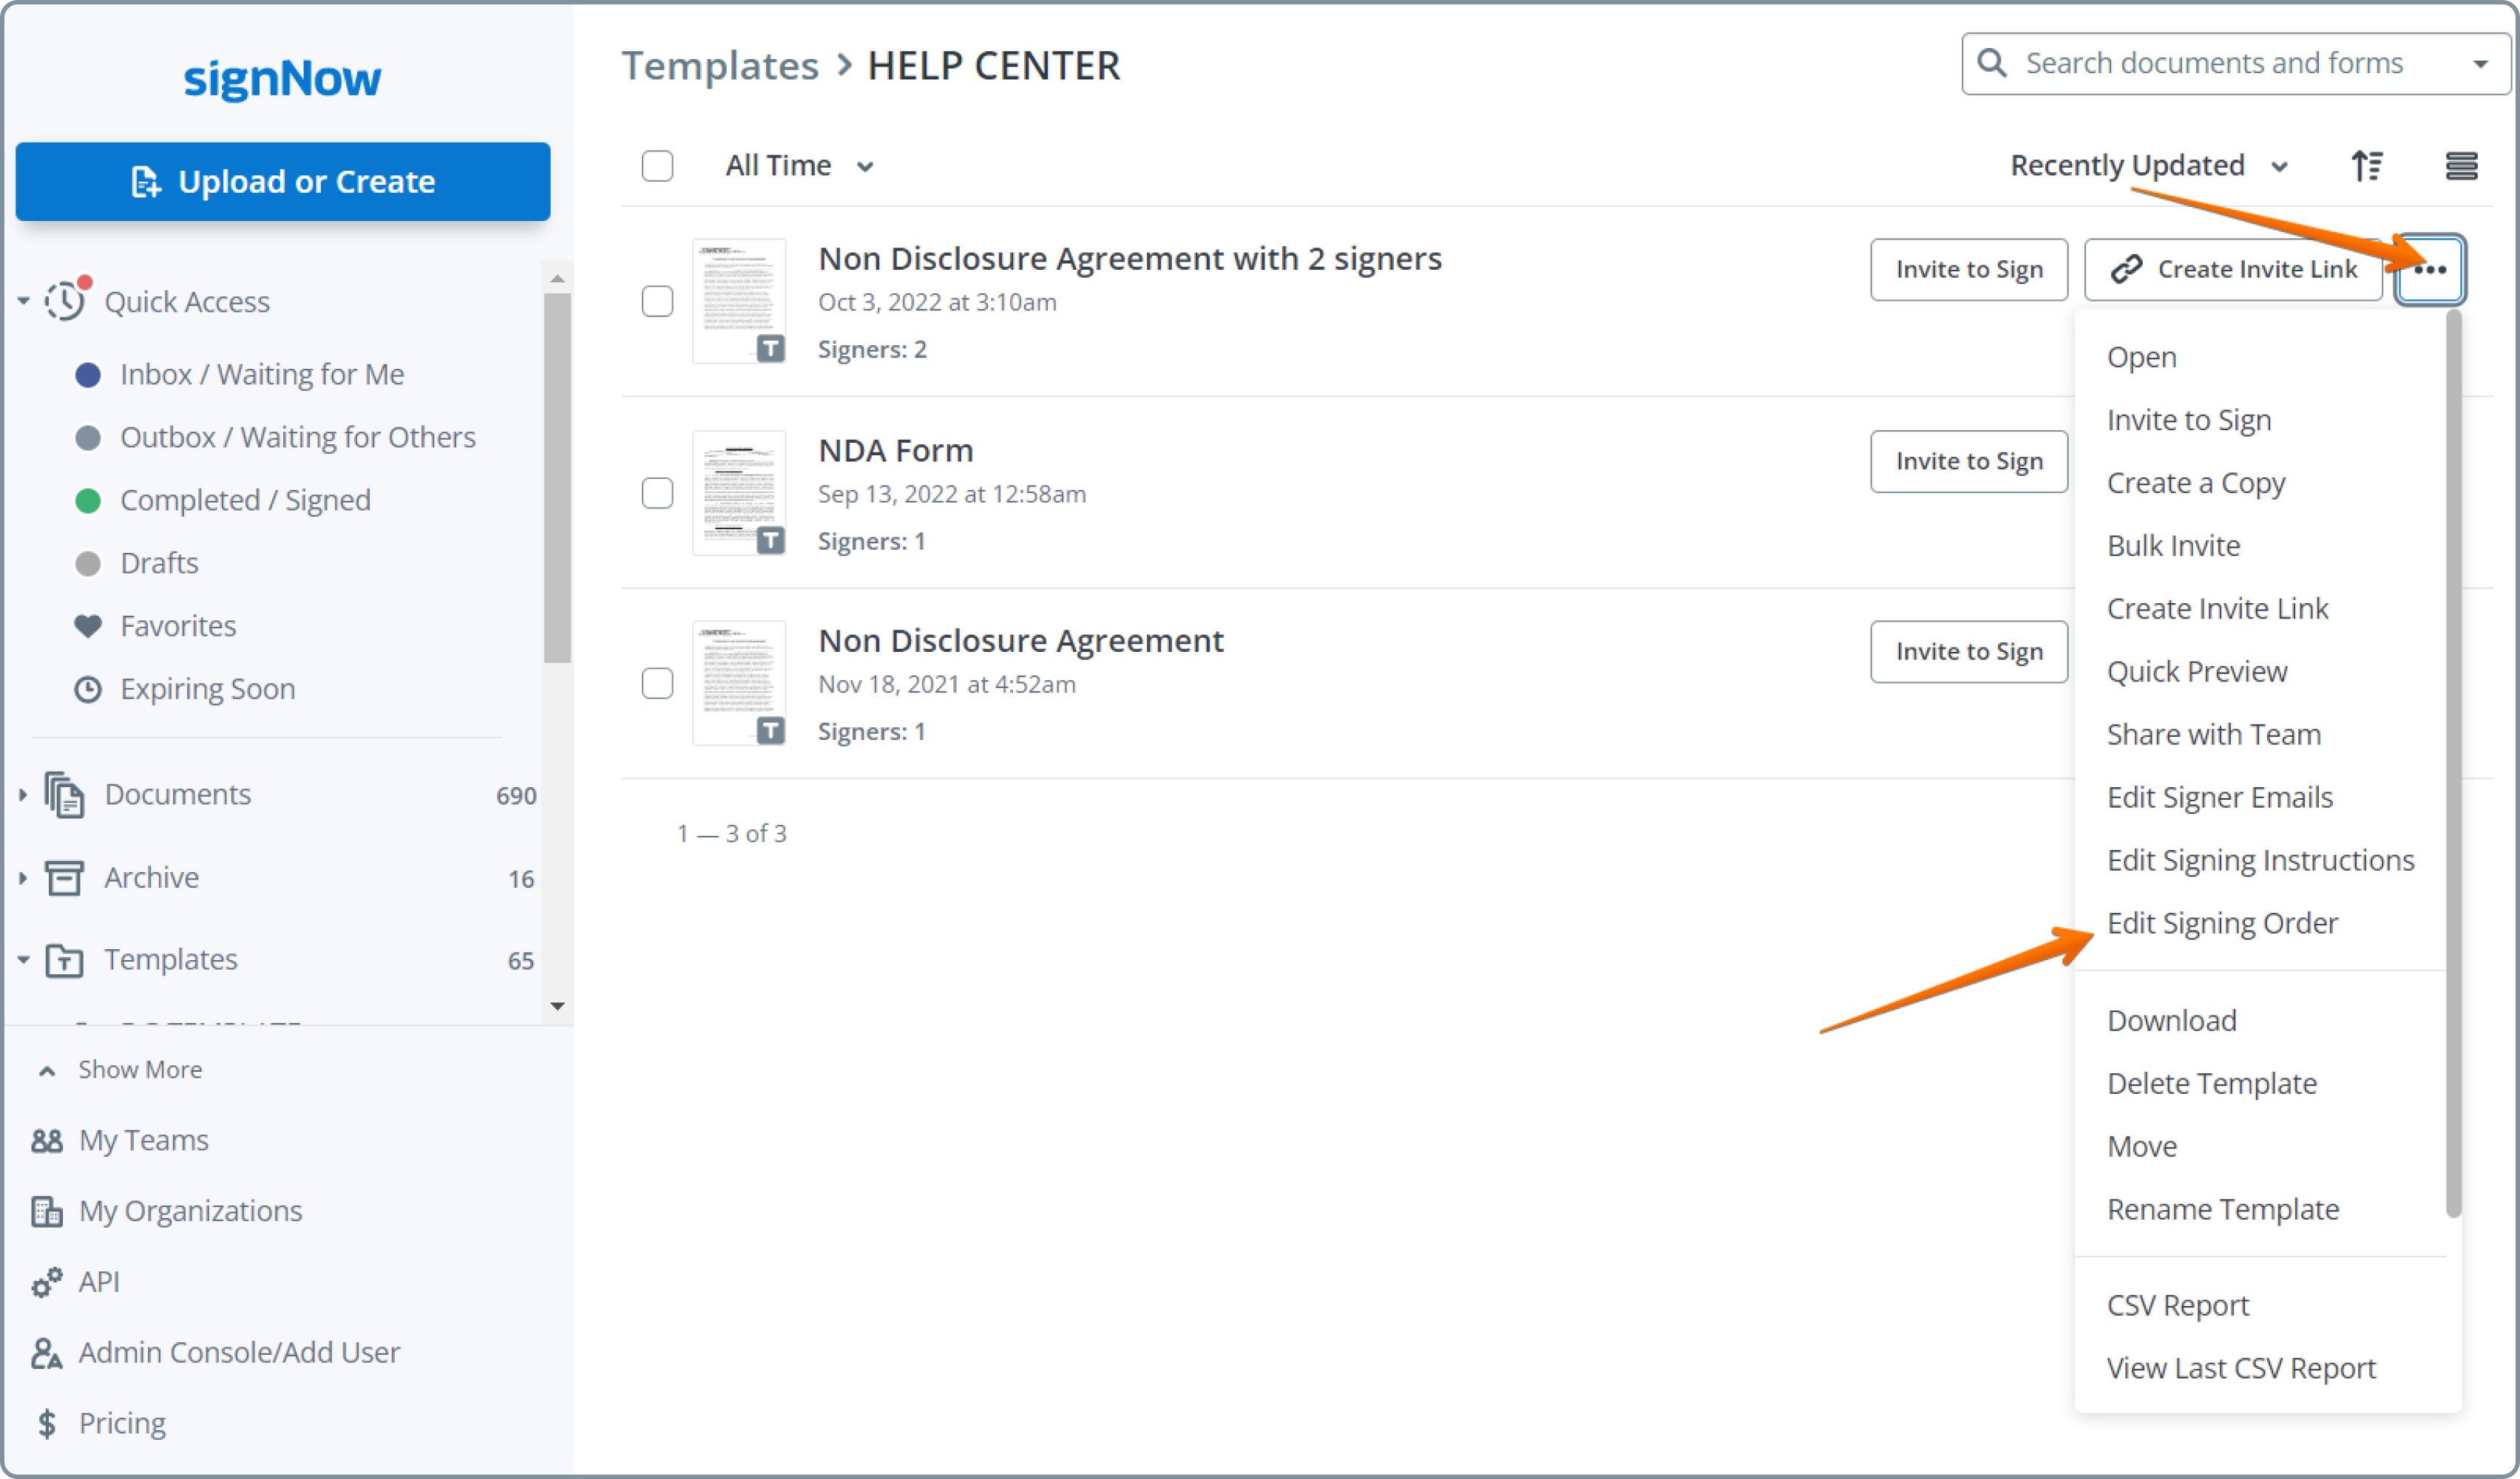Click the Upload or Create button

[x=283, y=181]
